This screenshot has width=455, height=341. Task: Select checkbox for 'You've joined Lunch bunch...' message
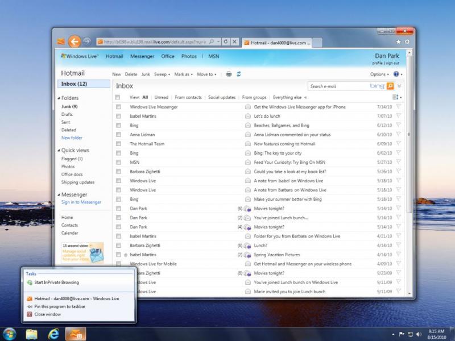click(x=118, y=218)
